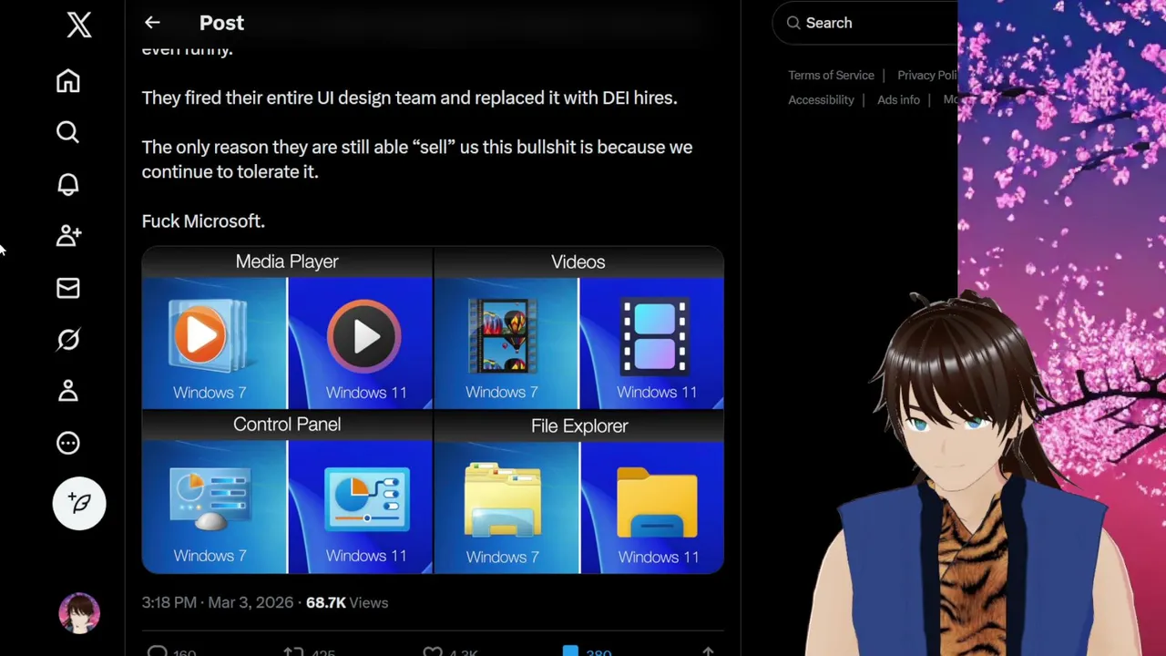The width and height of the screenshot is (1166, 656).
Task: Click the search magnifier icon in search box
Action: tap(793, 23)
